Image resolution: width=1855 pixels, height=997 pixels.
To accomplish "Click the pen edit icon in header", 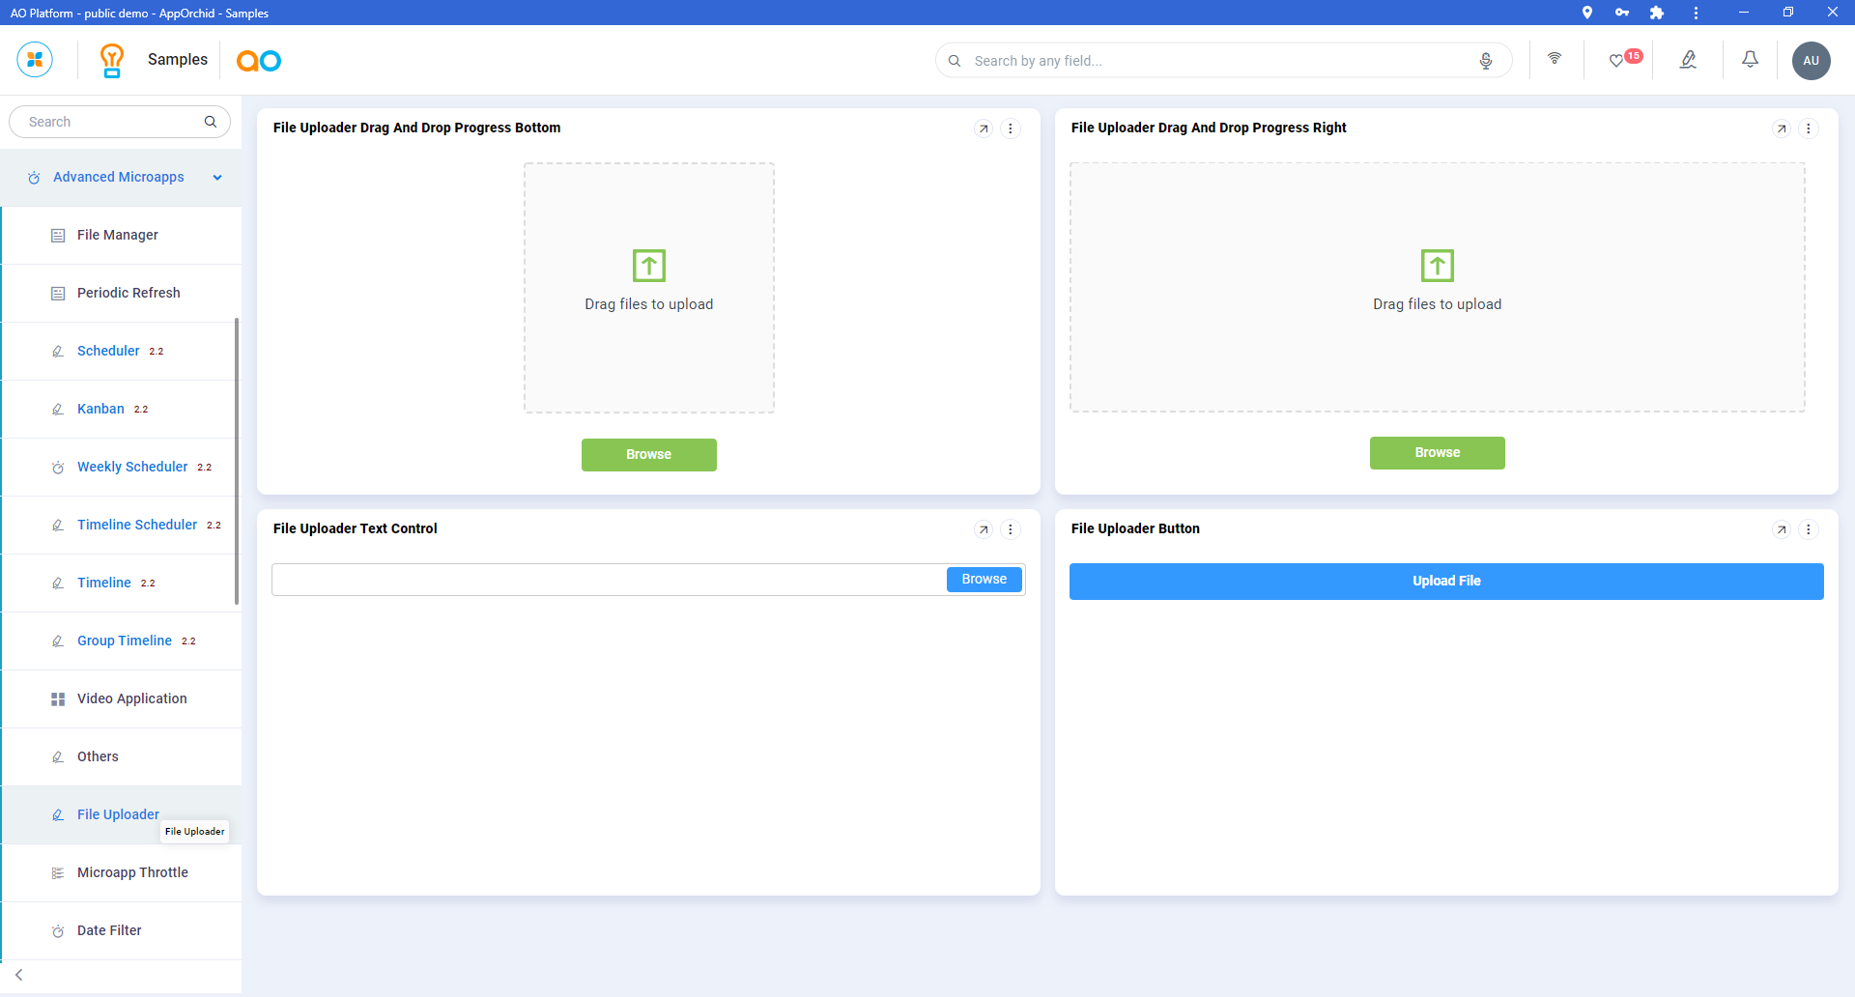I will coord(1688,60).
